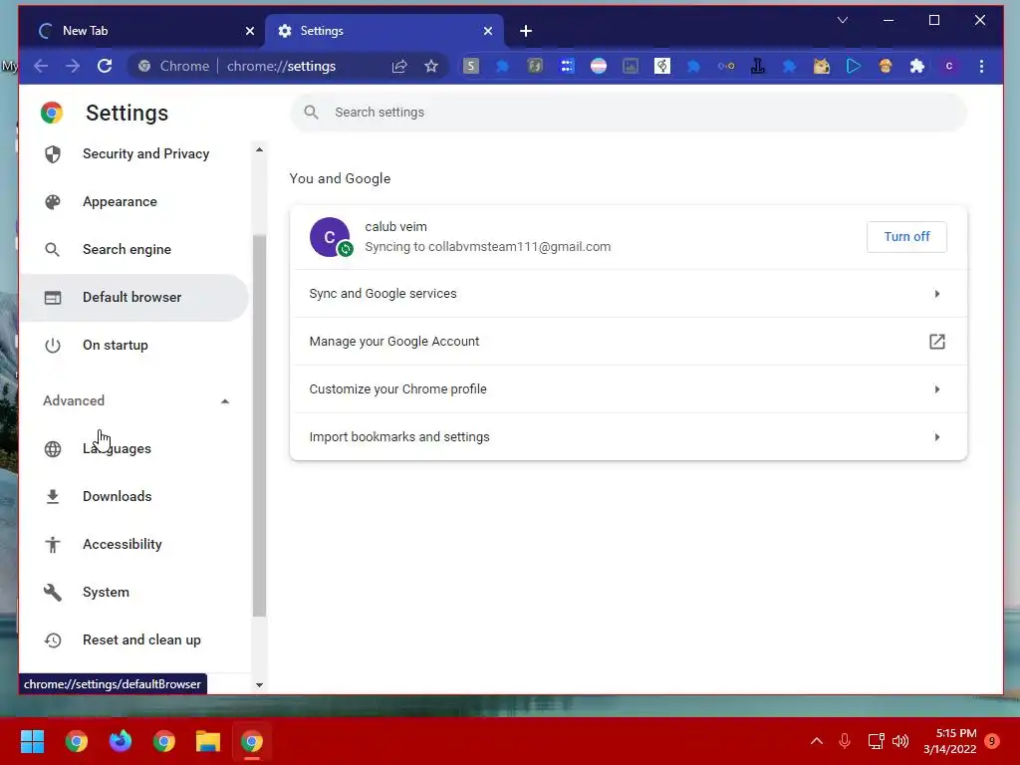
Task: Close the New Tab tab
Action: (x=250, y=31)
